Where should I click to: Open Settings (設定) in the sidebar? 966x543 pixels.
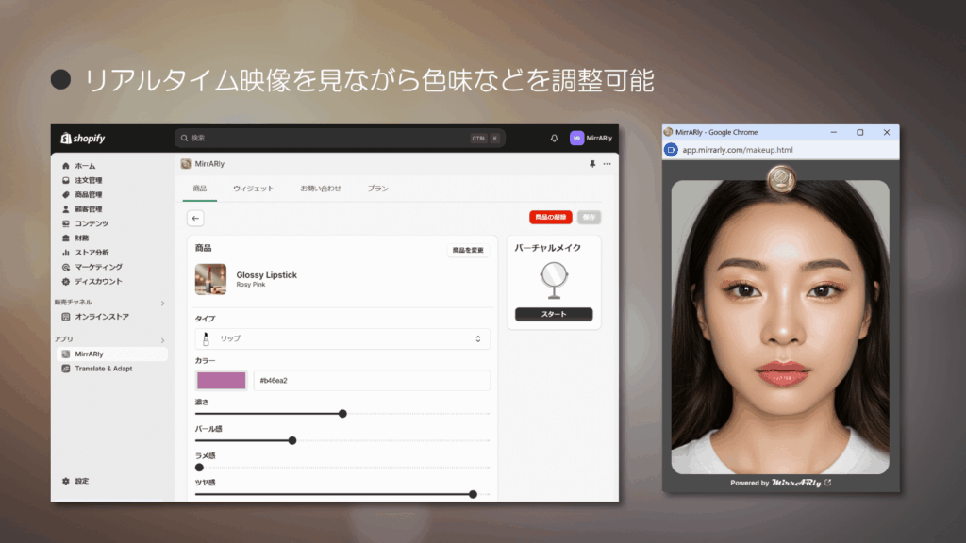tap(82, 481)
